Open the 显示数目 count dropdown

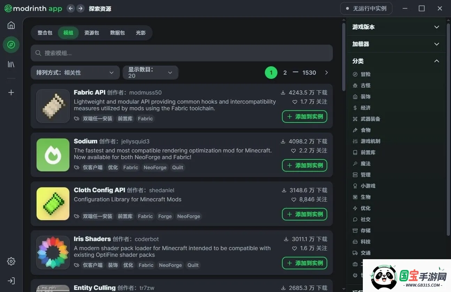[151, 73]
